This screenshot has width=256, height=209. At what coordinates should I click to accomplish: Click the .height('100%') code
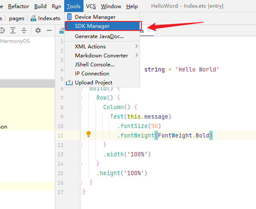pyautogui.click(x=122, y=173)
